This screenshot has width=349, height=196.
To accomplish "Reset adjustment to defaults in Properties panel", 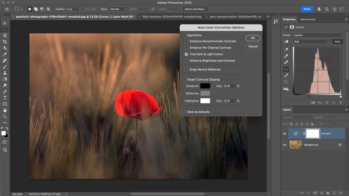I will pyautogui.click(x=327, y=103).
